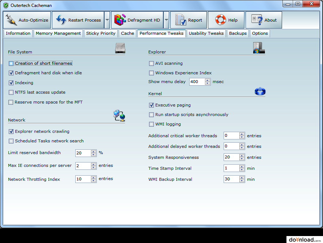Click the Auto-Optimize syringe icon
This screenshot has height=243, width=323.
(x=11, y=20)
